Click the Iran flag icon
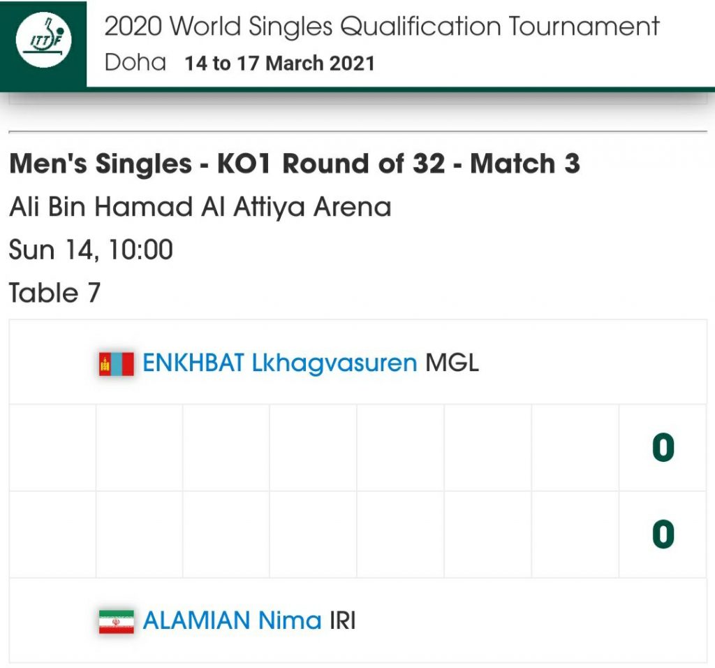Screen dimensions: 715x668 [116, 621]
